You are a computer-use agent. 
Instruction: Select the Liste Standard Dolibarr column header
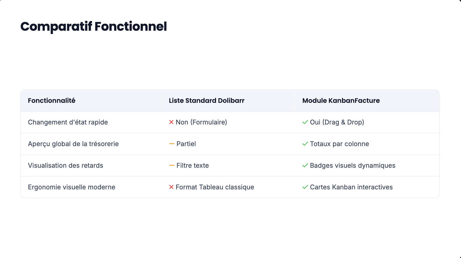(x=207, y=101)
